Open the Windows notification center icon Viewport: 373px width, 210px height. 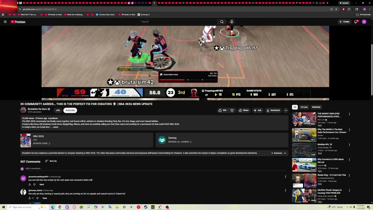[368, 207]
